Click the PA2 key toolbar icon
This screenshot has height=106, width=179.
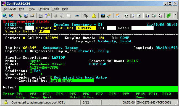click(154, 16)
